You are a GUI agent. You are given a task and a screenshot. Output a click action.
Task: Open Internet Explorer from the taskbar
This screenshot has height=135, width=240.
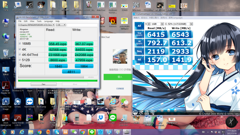(x=22, y=132)
